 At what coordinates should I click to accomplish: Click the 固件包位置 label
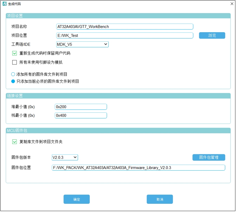[21, 168]
